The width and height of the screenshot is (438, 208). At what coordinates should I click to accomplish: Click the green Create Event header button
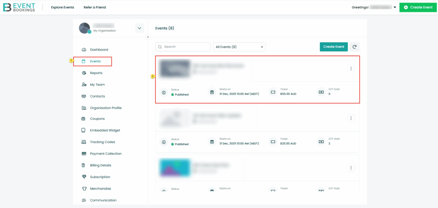(418, 7)
